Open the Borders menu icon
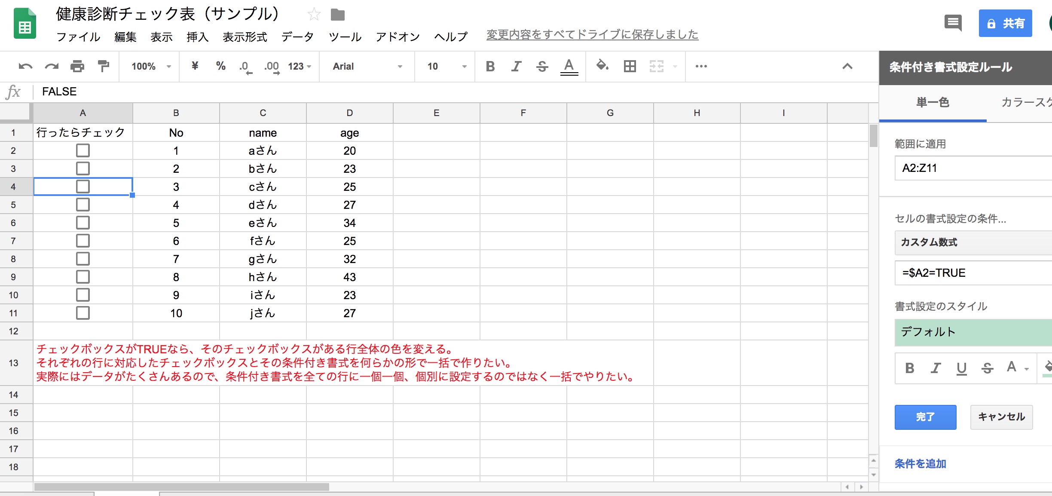Viewport: 1052px width, 496px height. 629,66
